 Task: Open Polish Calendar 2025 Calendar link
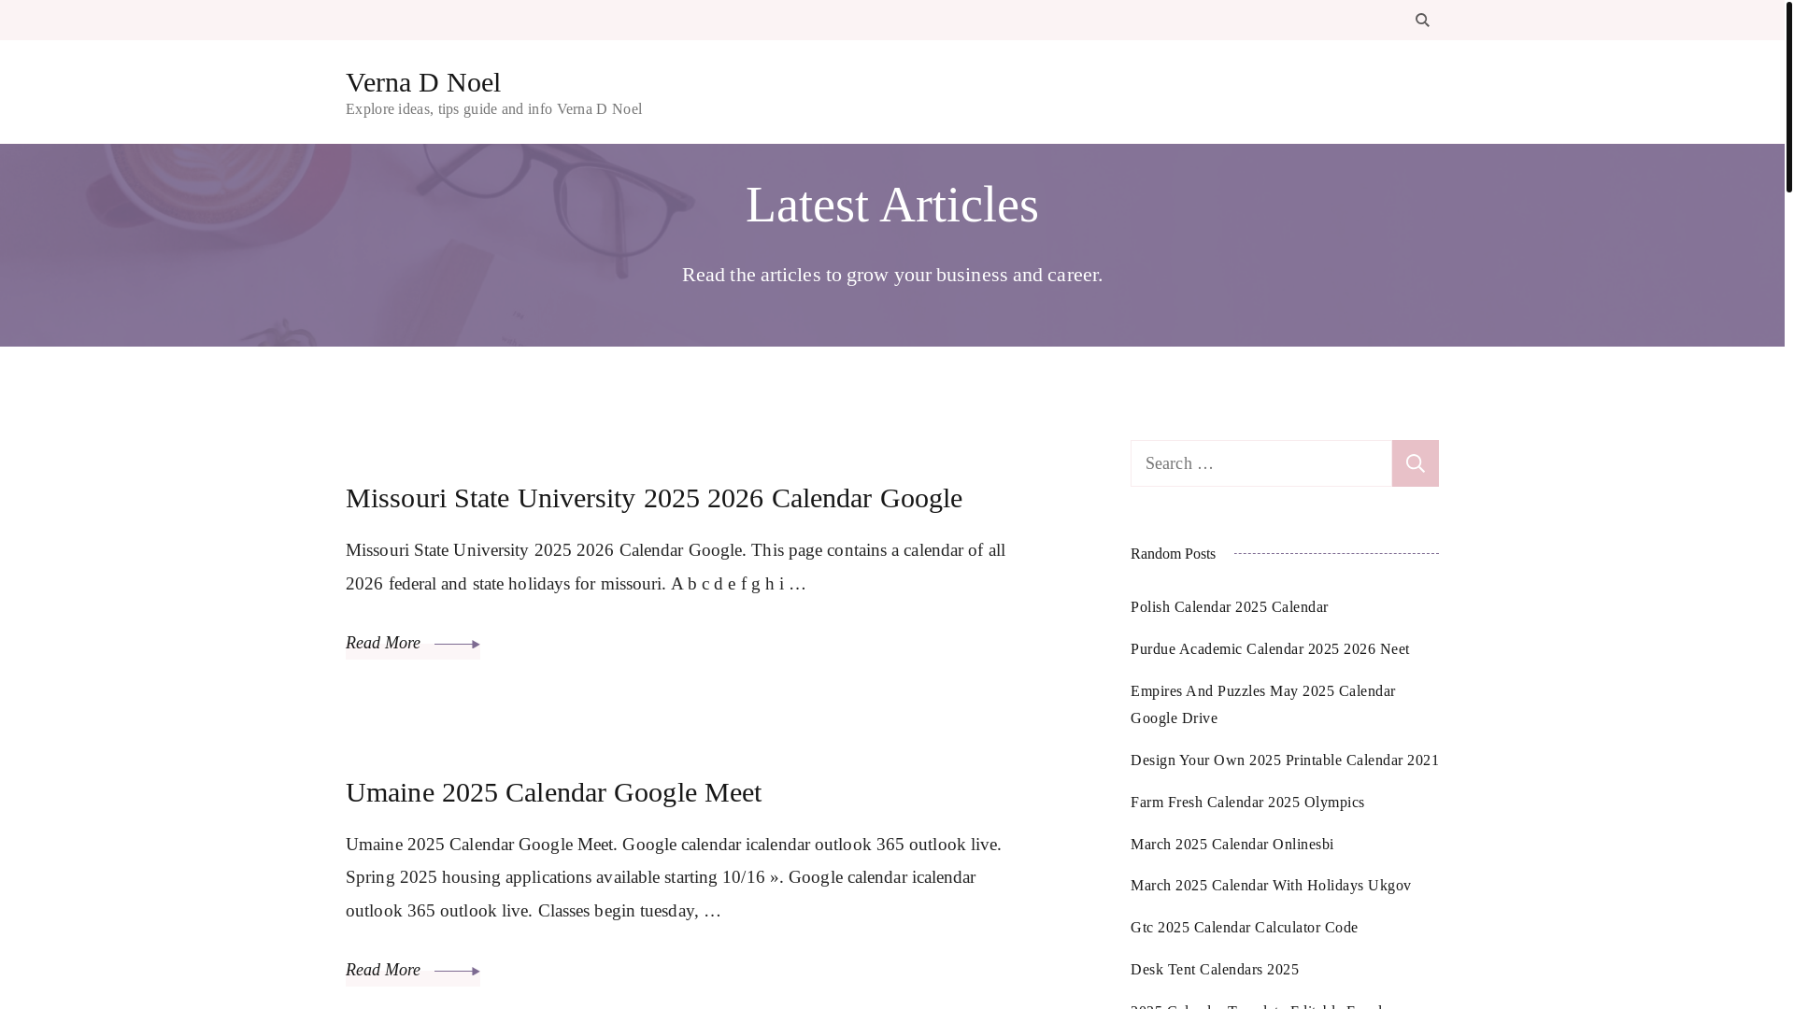[x=1229, y=607]
